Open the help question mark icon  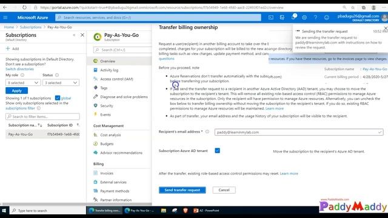315,18
